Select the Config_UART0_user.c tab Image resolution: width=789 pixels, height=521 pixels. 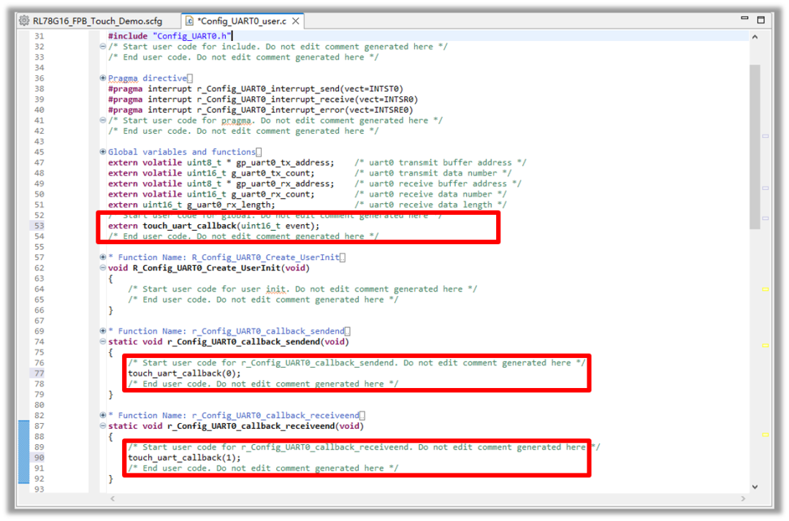click(241, 21)
